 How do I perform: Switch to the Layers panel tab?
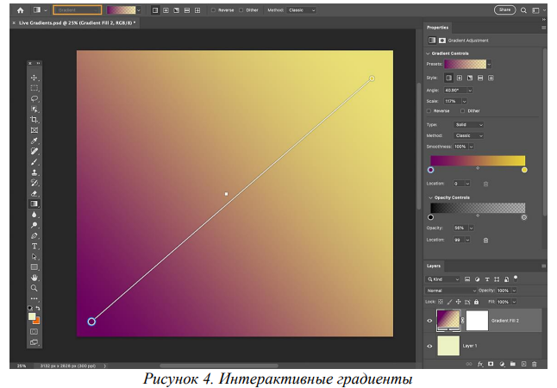(434, 266)
